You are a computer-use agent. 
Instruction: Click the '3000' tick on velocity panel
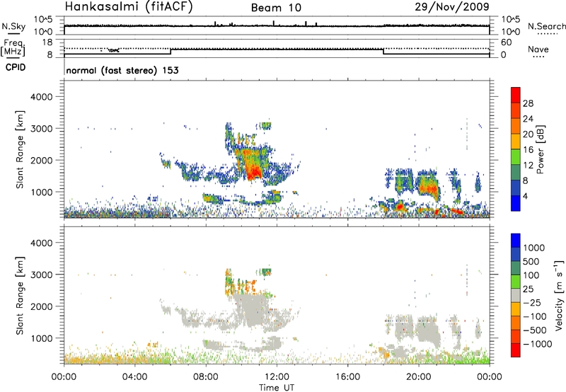click(x=41, y=275)
